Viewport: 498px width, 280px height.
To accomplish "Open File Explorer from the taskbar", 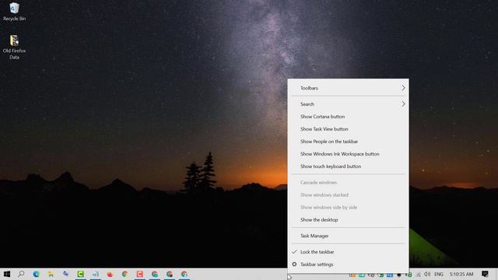I will coord(51,274).
